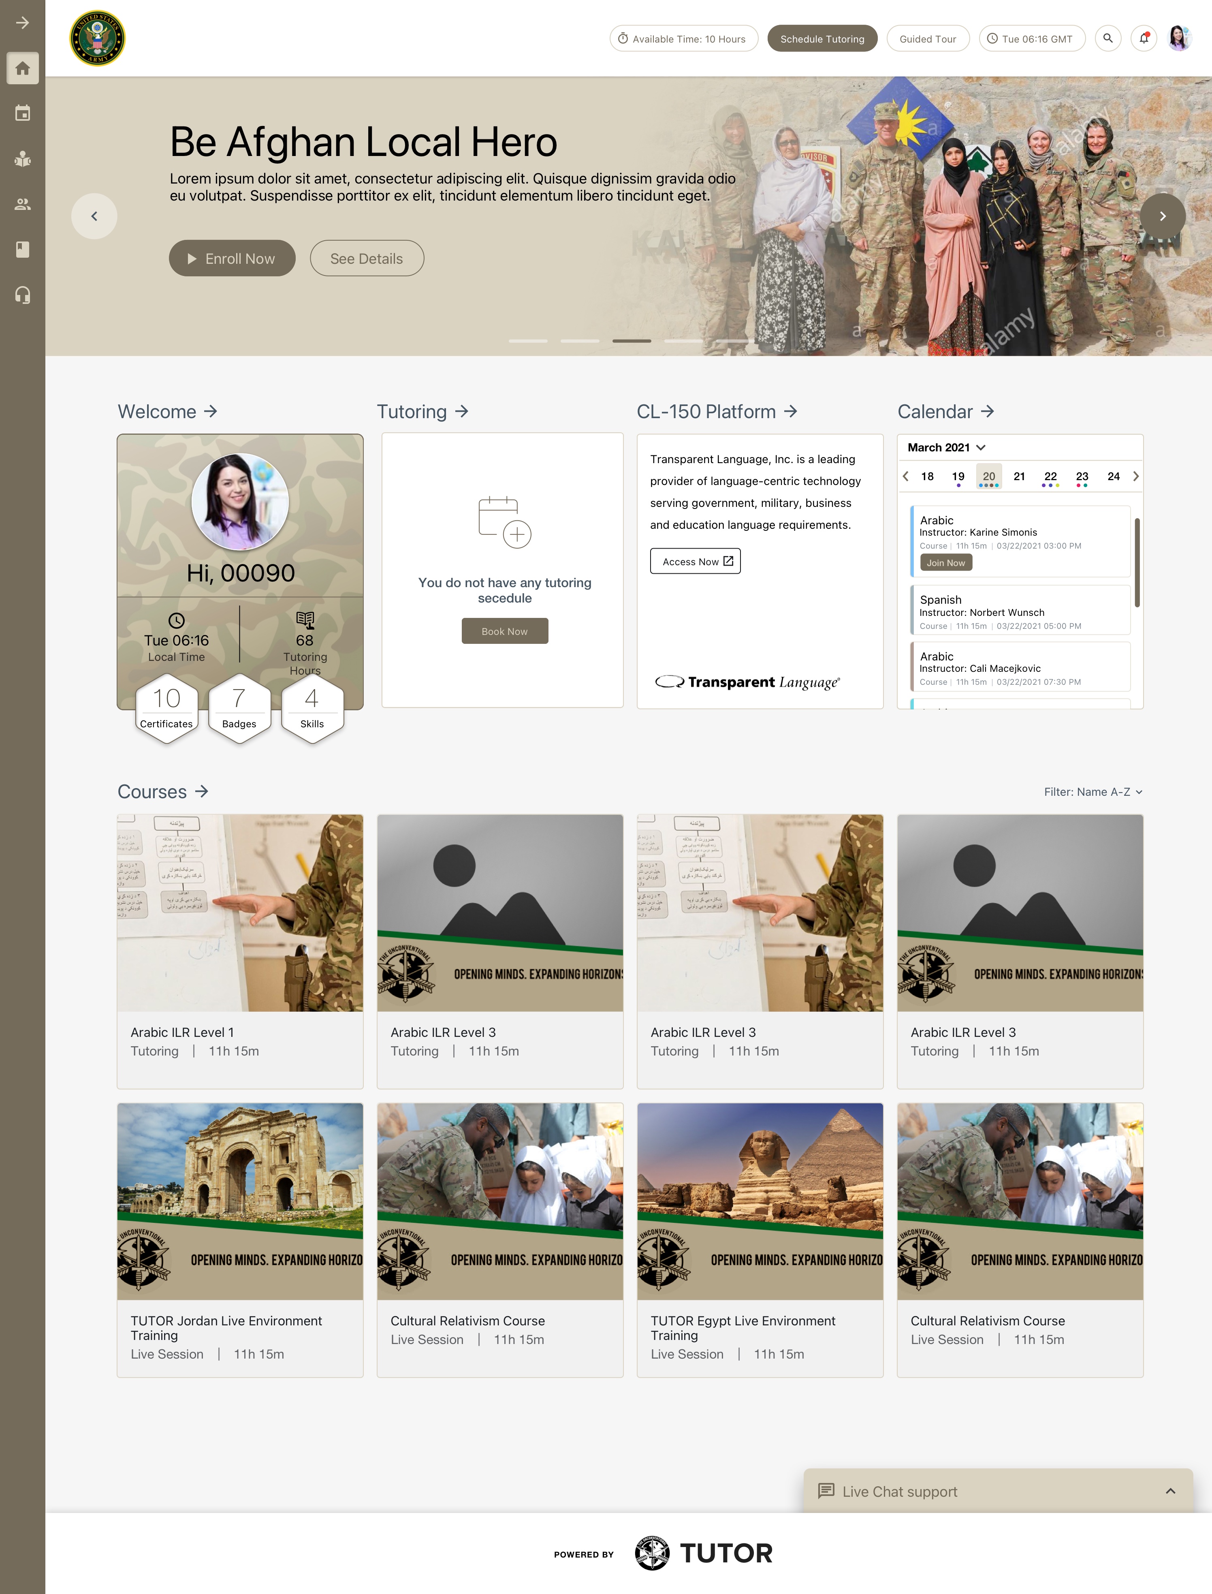The width and height of the screenshot is (1212, 1594).
Task: Open the notifications bell icon
Action: (1144, 38)
